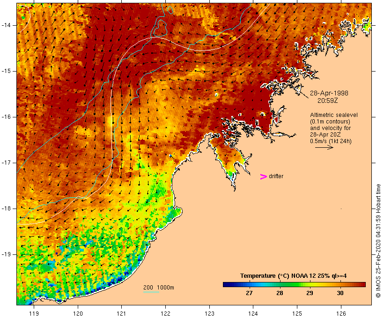Click the longitude axis label '123'
The width and height of the screenshot is (384, 318).
pos(209,313)
